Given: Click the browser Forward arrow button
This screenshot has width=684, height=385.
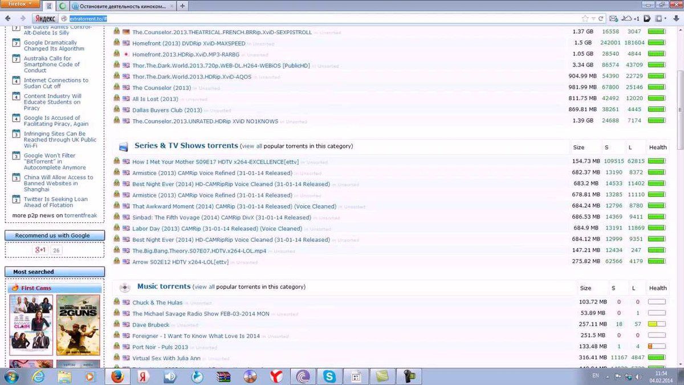Looking at the screenshot, I should pos(23,18).
